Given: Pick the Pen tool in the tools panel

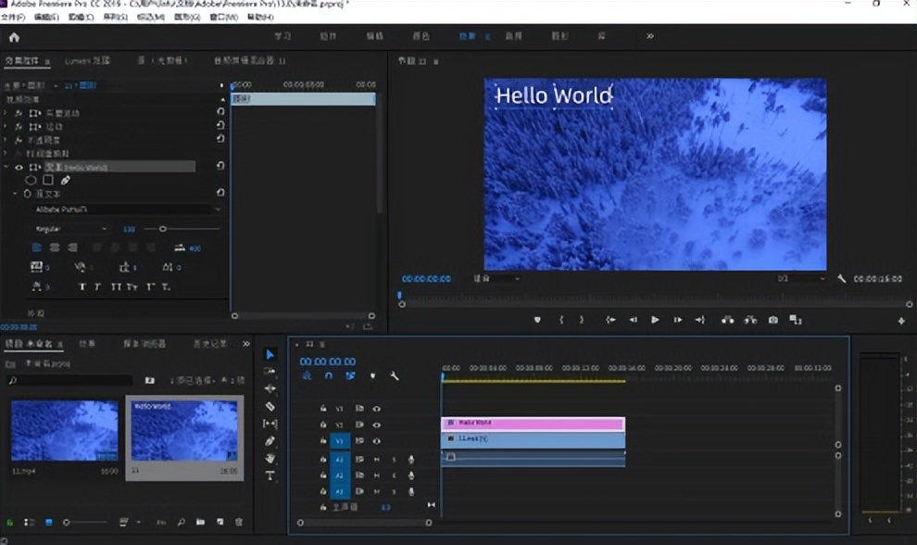Looking at the screenshot, I should point(270,441).
